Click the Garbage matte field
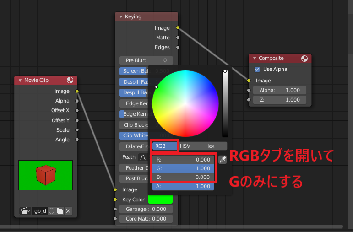 coord(146,209)
